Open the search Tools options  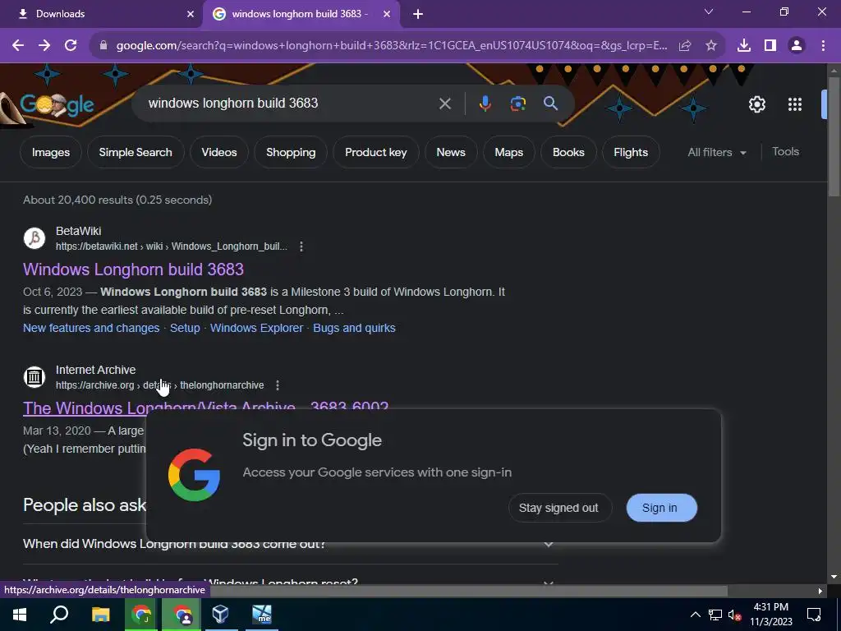785,152
